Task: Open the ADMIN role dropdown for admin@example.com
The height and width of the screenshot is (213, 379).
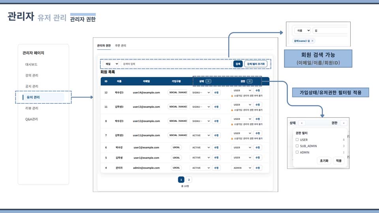Action: [x=242, y=168]
